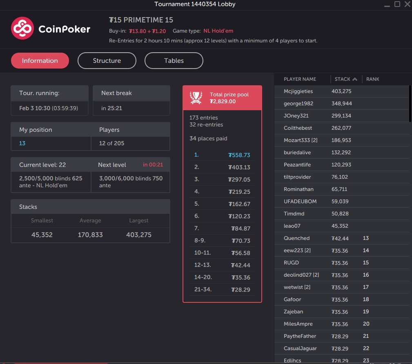Viewport: 412px width, 364px height.
Task: Select player leao07 row
Action: click(x=342, y=226)
